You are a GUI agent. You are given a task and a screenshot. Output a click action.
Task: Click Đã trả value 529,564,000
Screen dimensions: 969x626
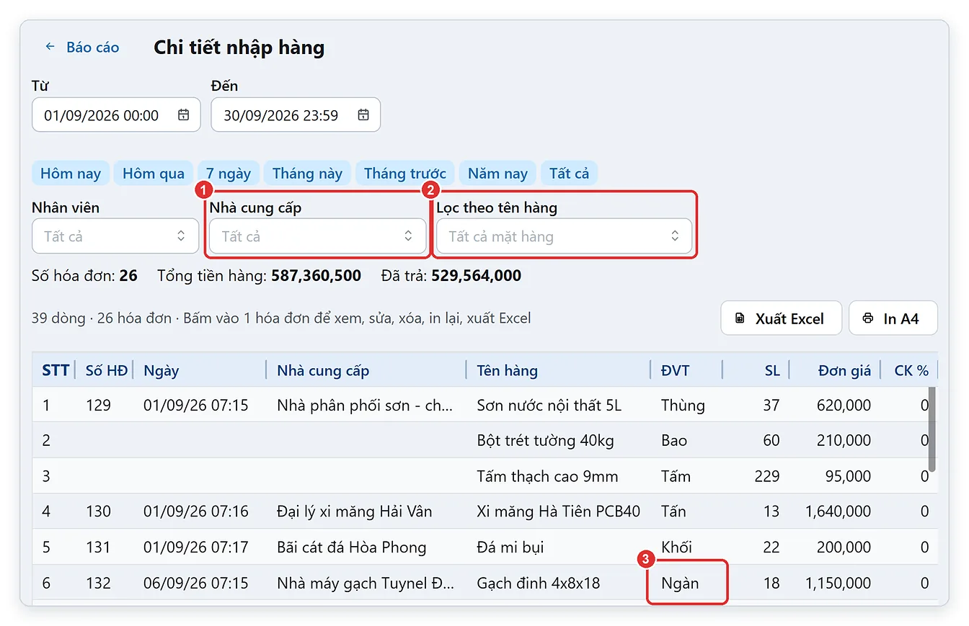(x=476, y=276)
